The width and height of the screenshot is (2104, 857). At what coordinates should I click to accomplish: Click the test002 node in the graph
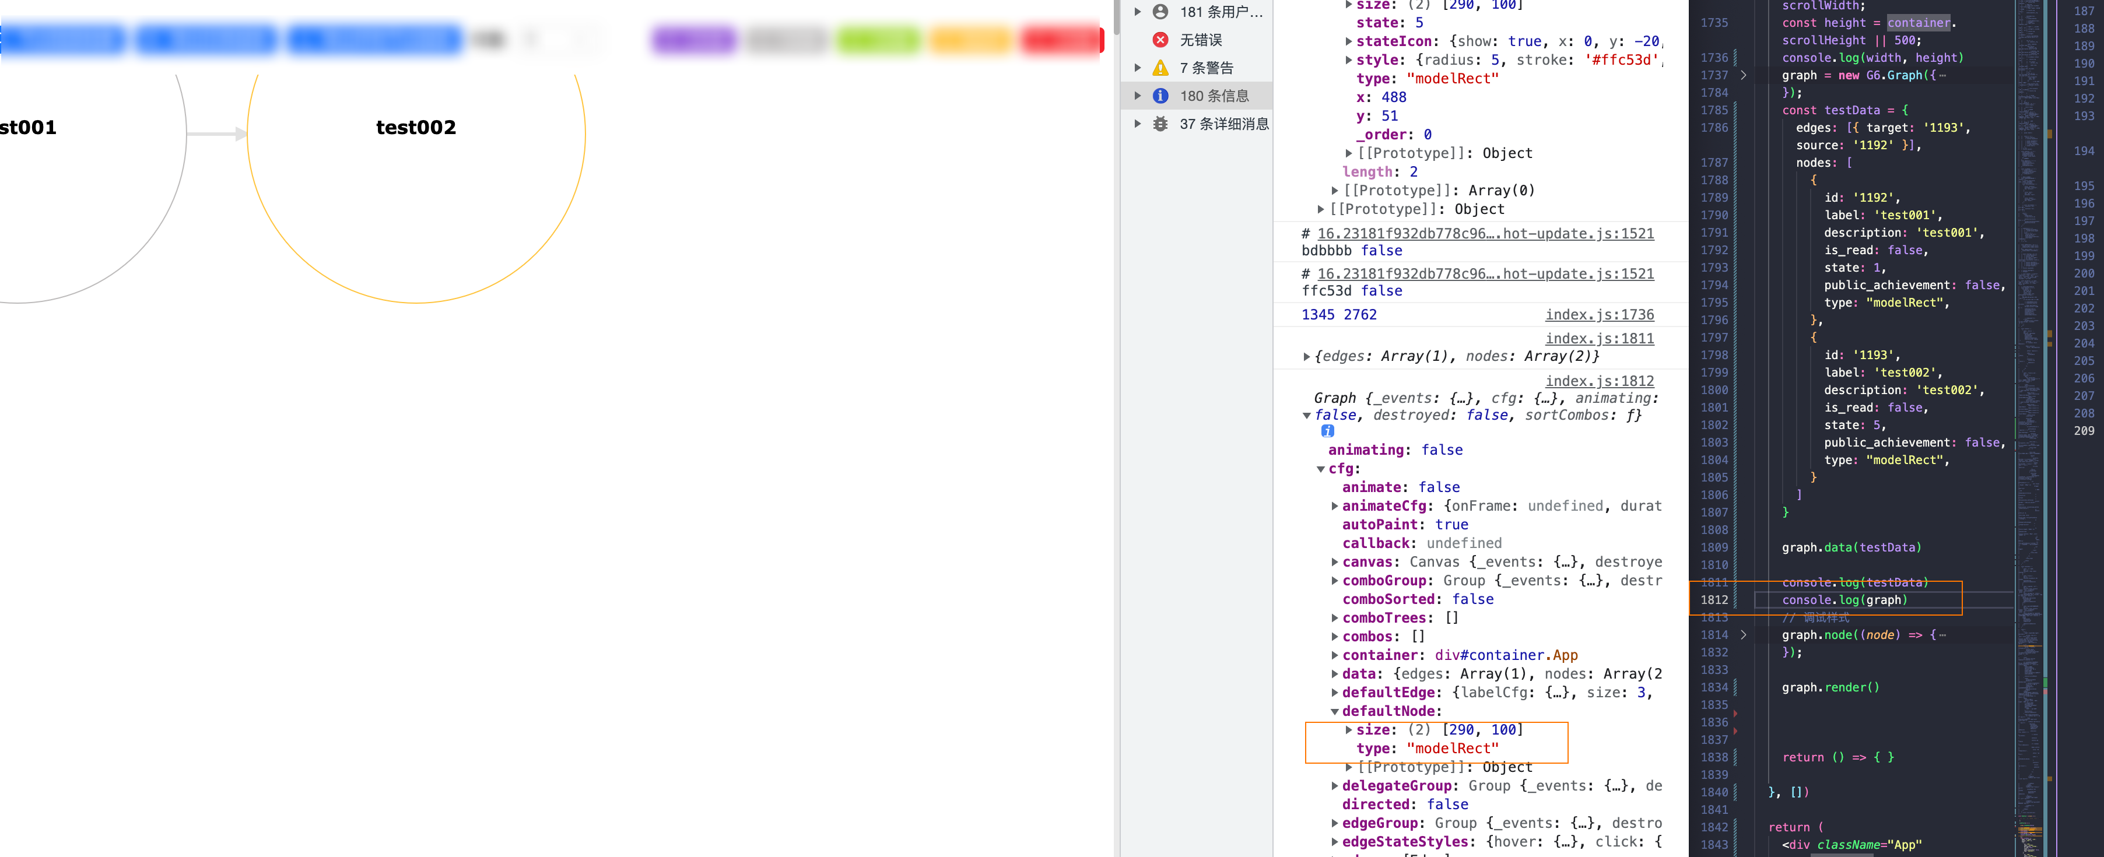click(x=416, y=127)
